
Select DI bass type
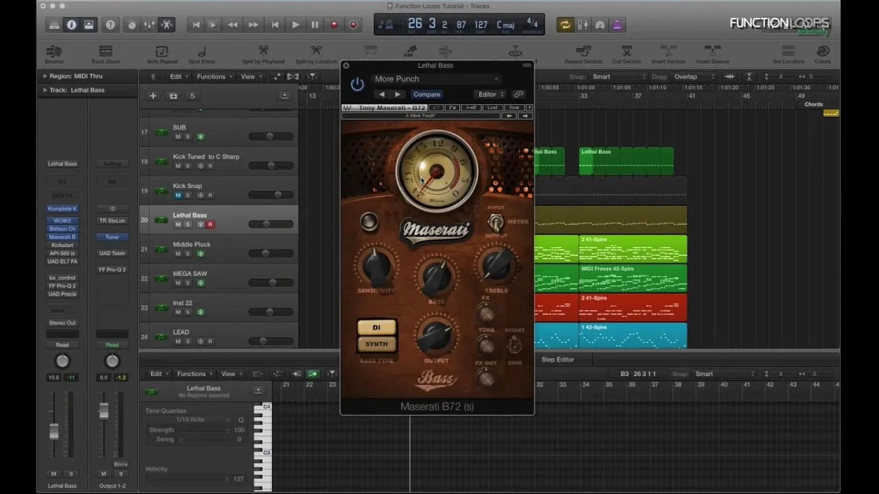376,328
